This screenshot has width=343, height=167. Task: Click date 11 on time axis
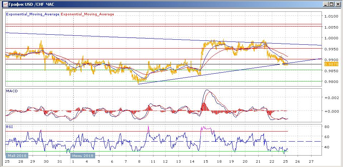[x=153, y=162]
